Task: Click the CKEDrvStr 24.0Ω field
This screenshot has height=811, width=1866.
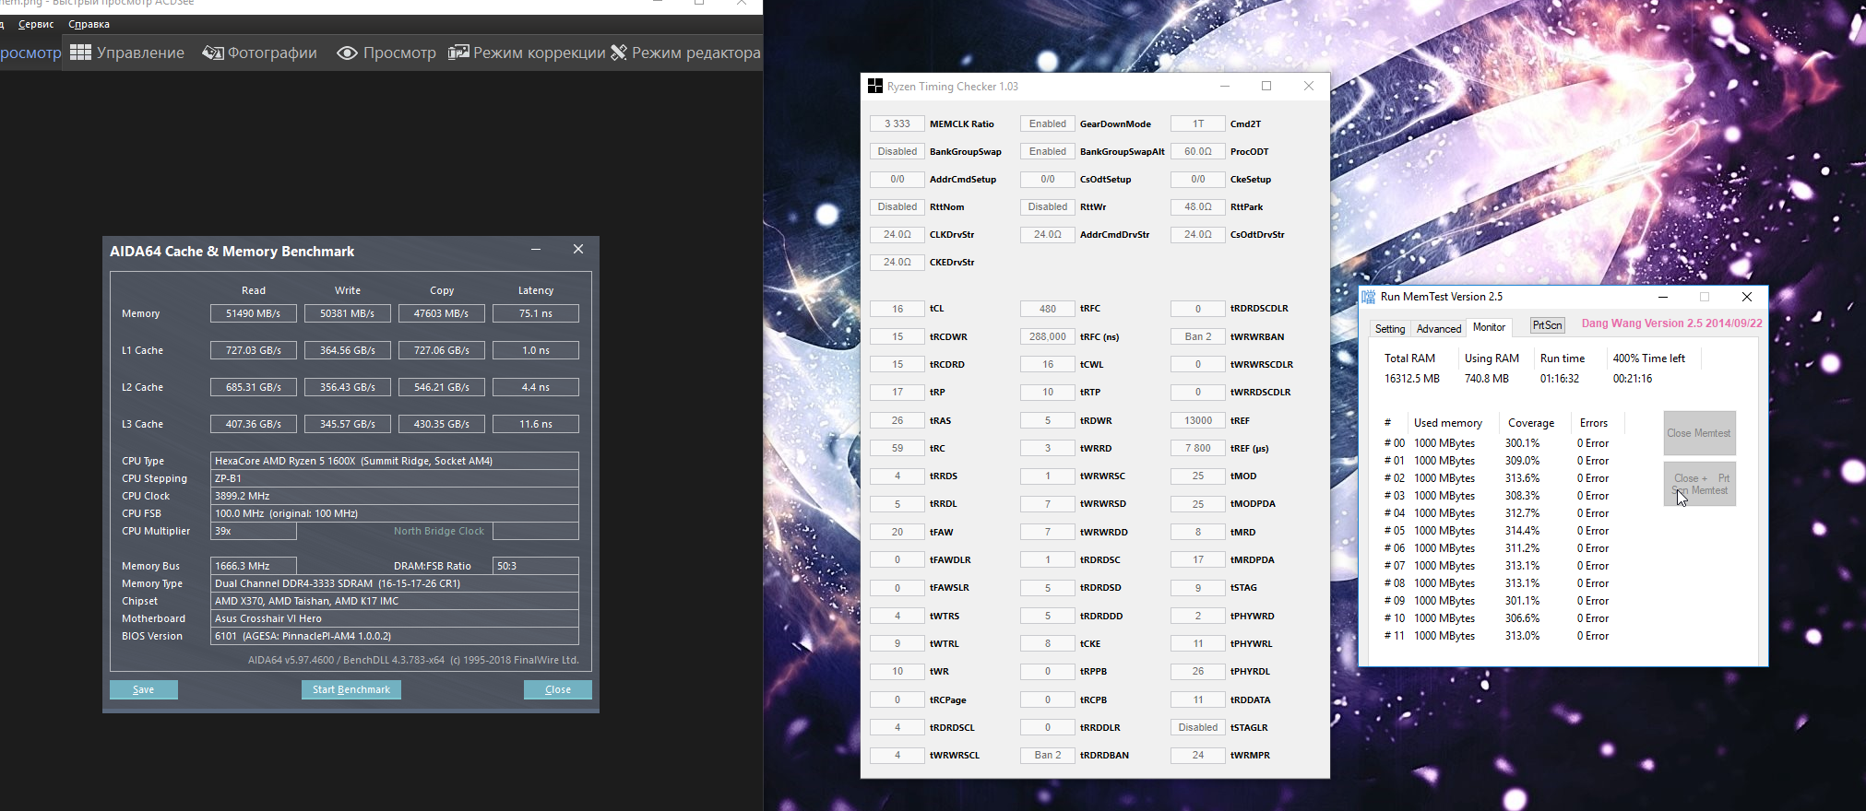Action: tap(897, 262)
